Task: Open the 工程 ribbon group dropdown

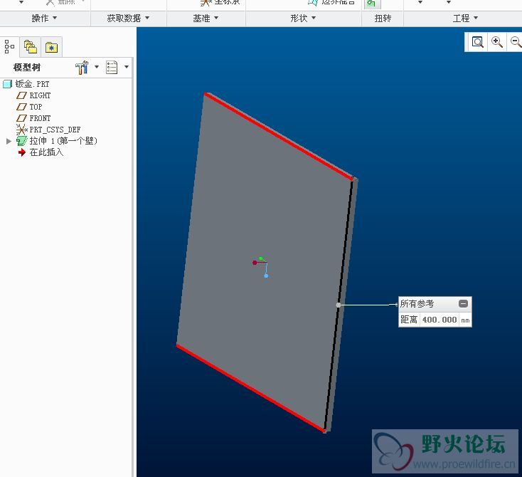Action: pos(465,19)
